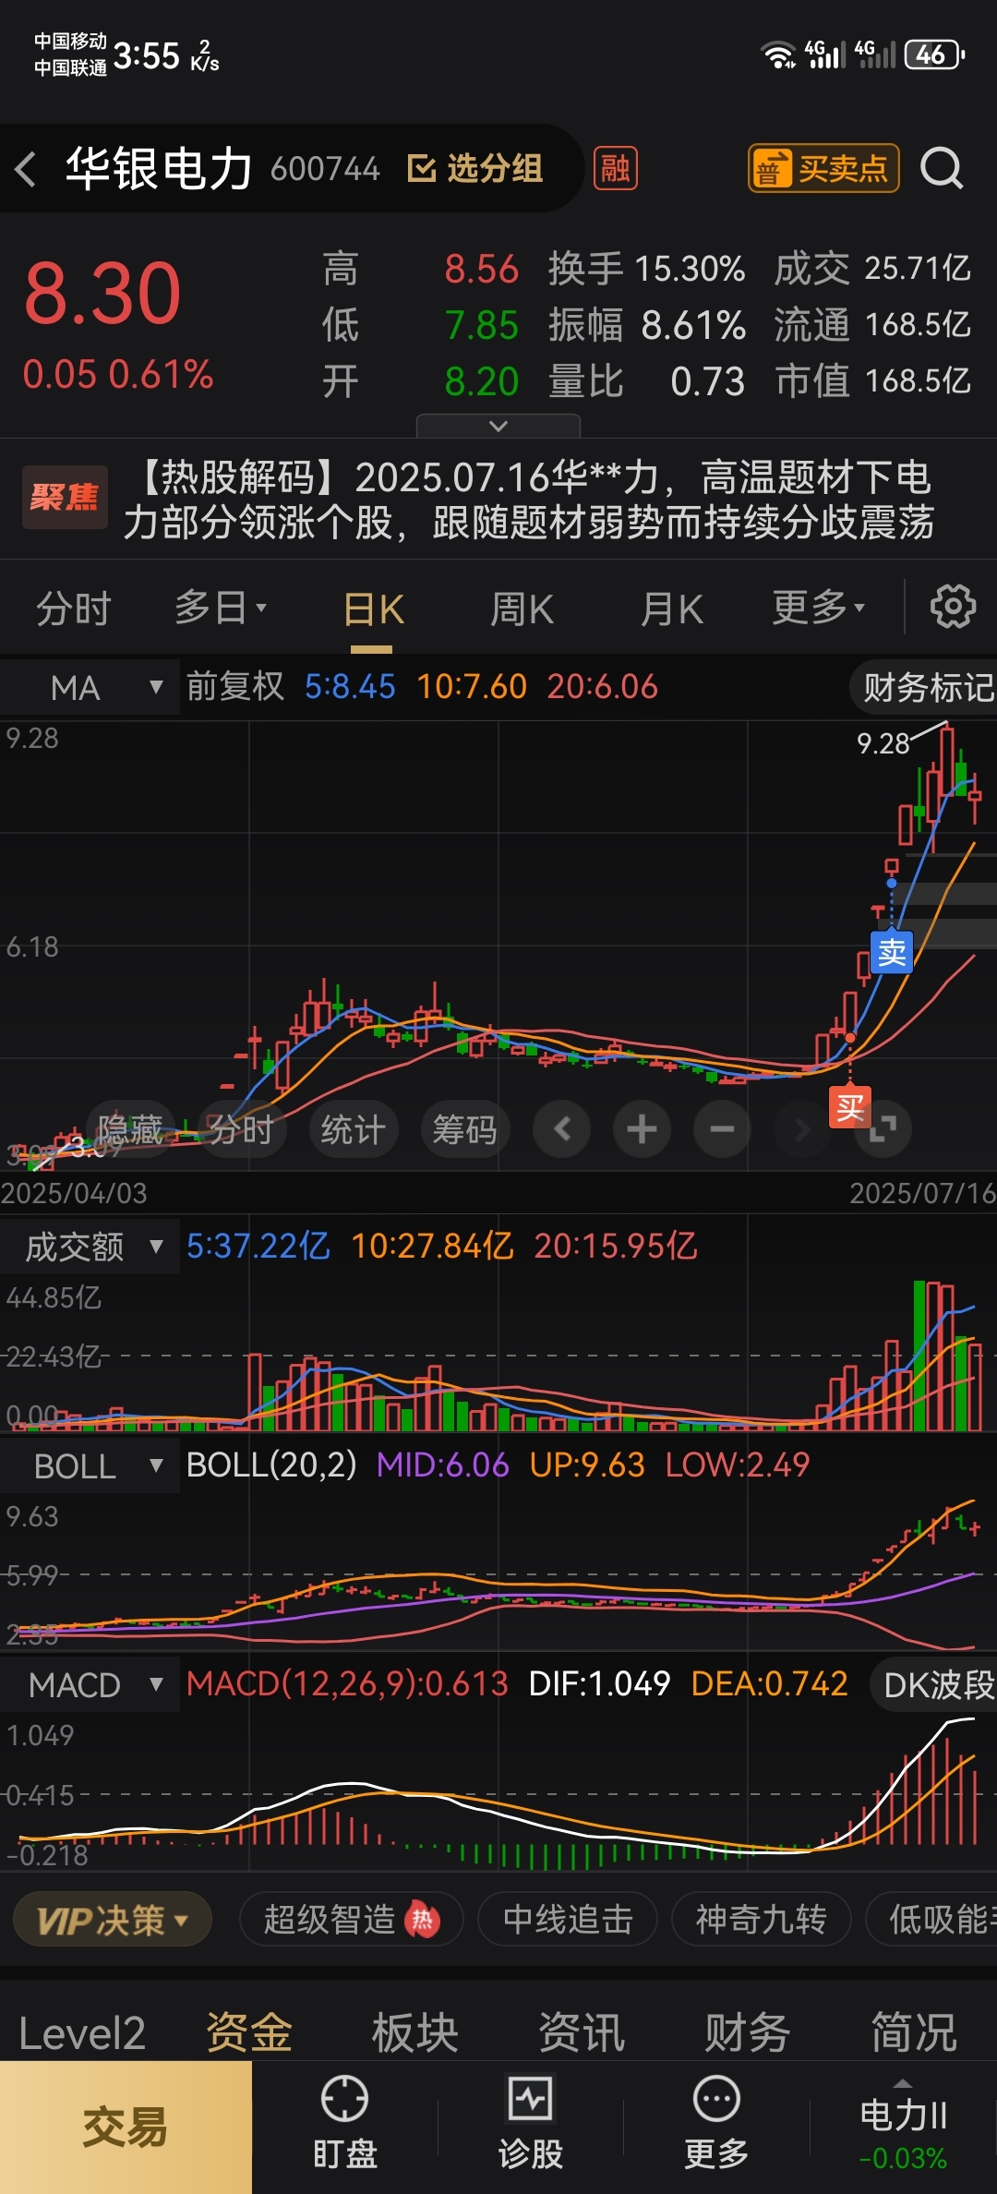Open the 板块 sector tab
Viewport: 997px width, 2194px height.
414,2032
